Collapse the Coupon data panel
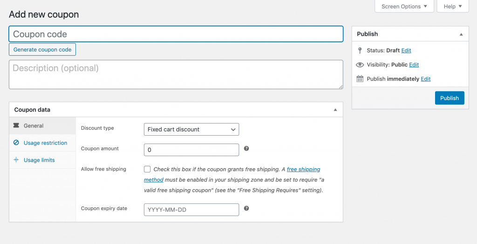This screenshot has height=244, width=477. point(335,110)
